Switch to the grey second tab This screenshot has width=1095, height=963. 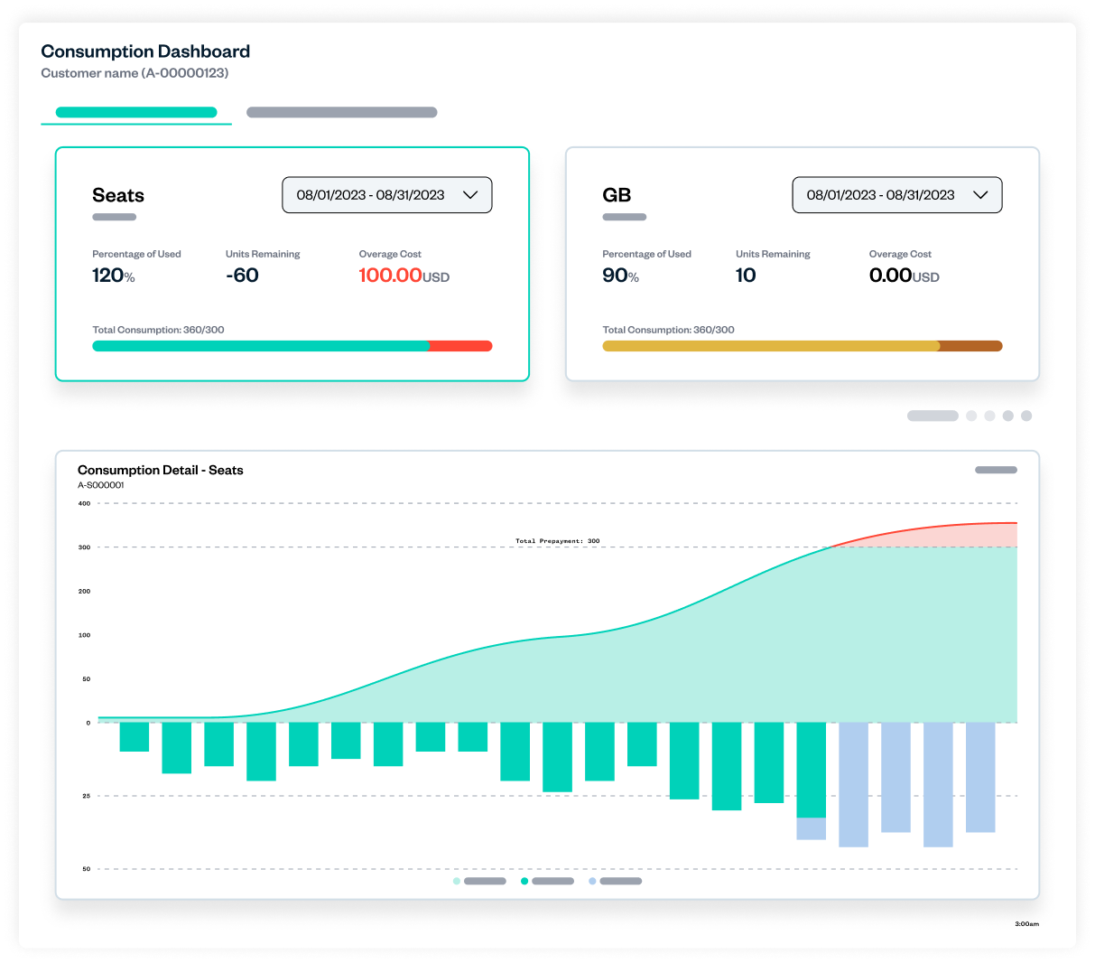pyautogui.click(x=341, y=113)
